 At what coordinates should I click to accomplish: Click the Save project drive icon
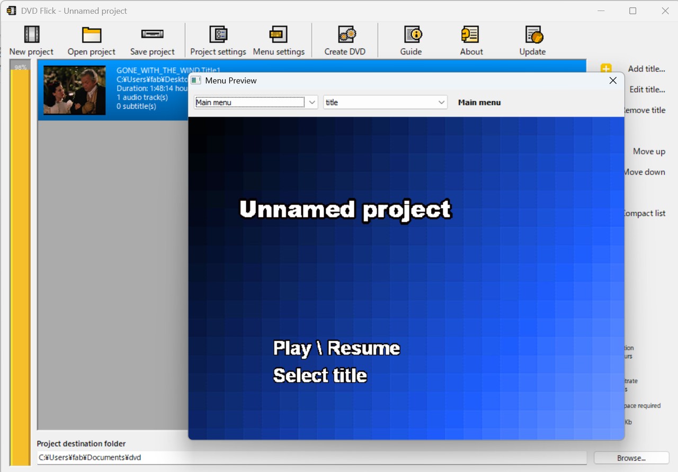point(153,34)
